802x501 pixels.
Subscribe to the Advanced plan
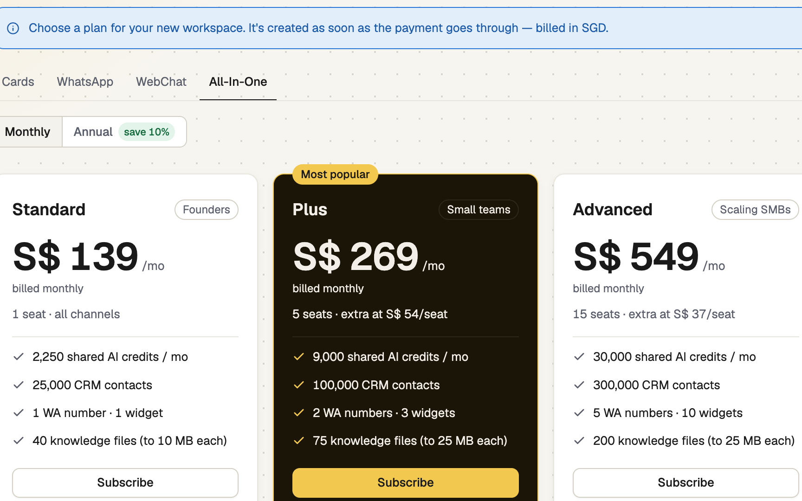(x=686, y=482)
